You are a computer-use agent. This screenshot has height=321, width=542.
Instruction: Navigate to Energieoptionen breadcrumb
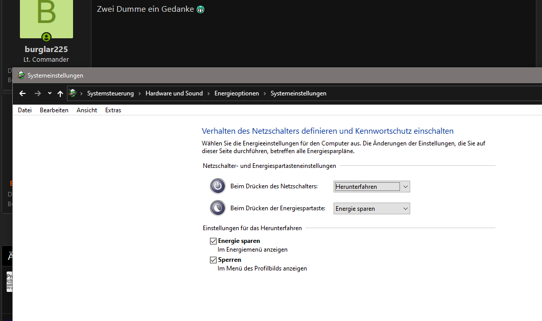point(237,93)
